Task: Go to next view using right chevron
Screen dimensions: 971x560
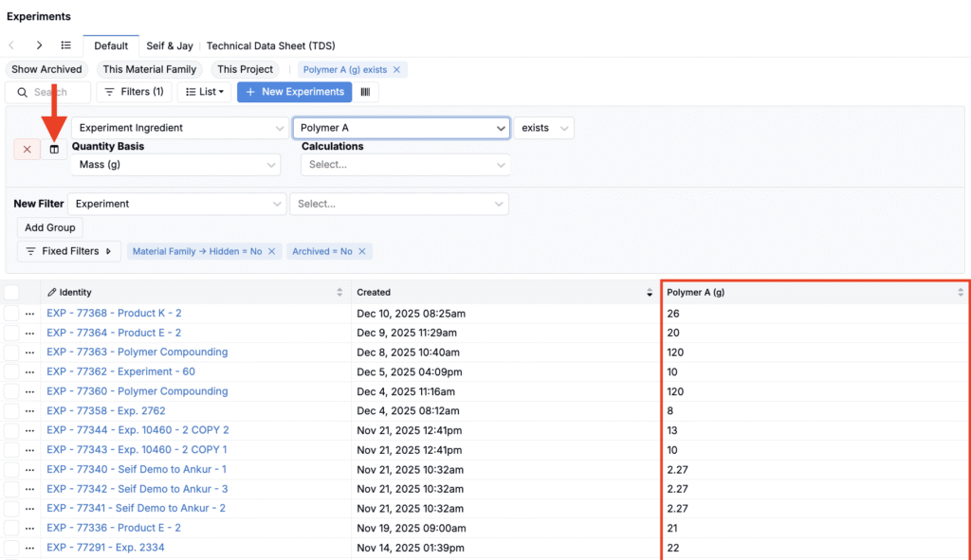Action: point(39,45)
